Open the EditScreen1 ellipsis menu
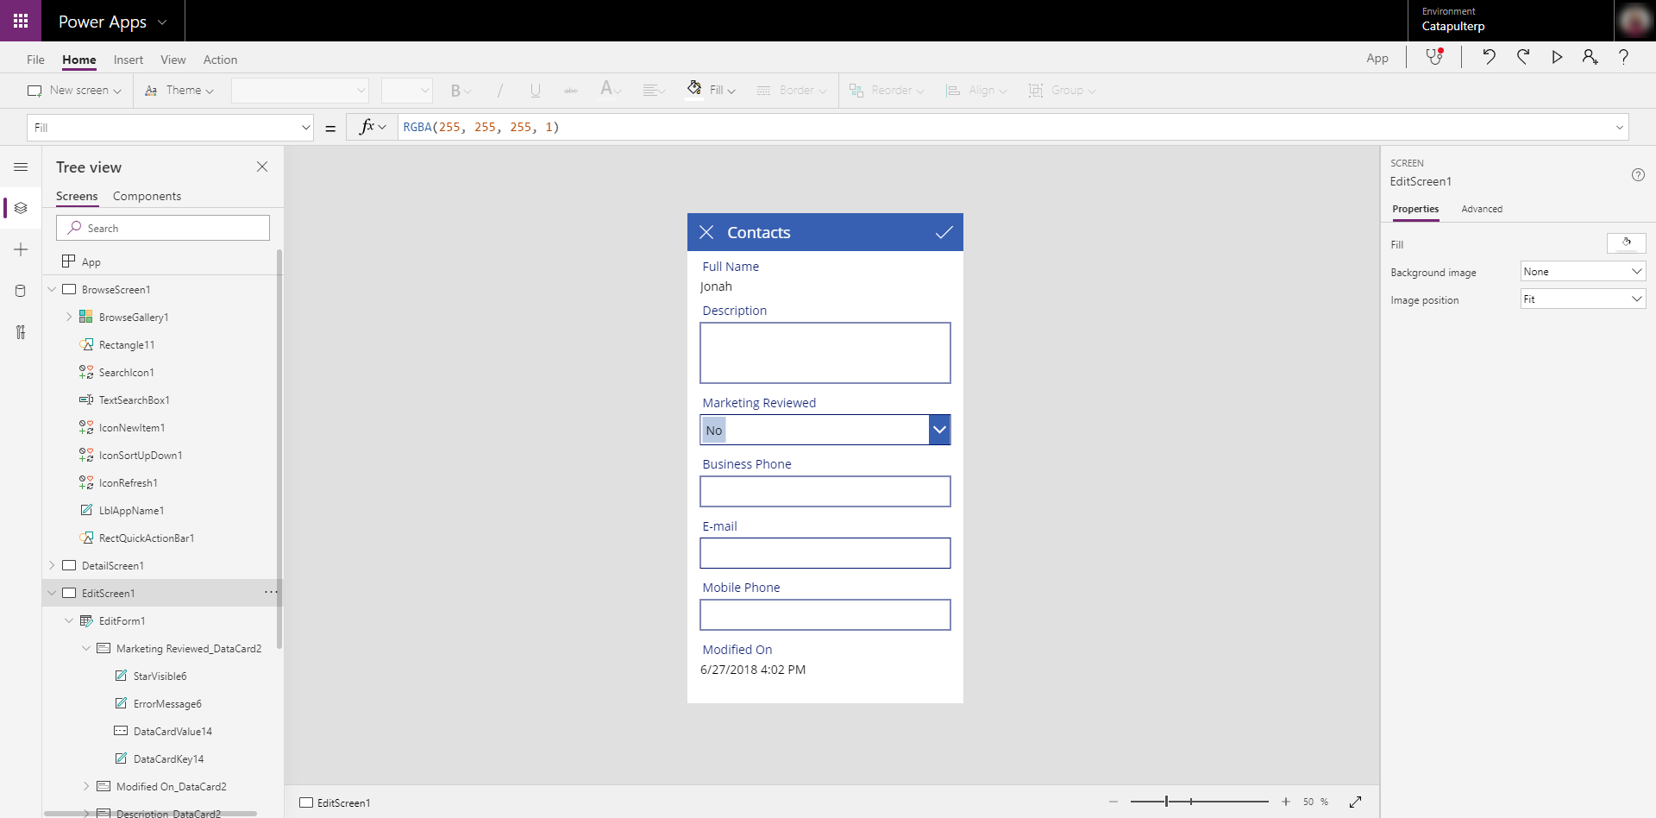The height and width of the screenshot is (818, 1656). (270, 592)
